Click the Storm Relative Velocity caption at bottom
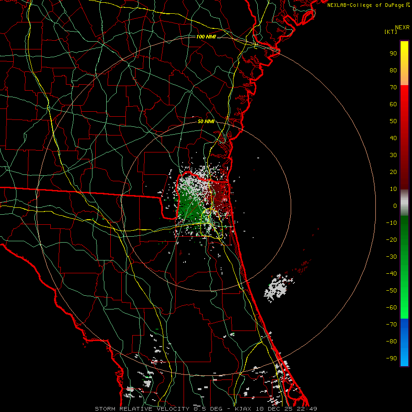The height and width of the screenshot is (412, 412). pyautogui.click(x=206, y=409)
